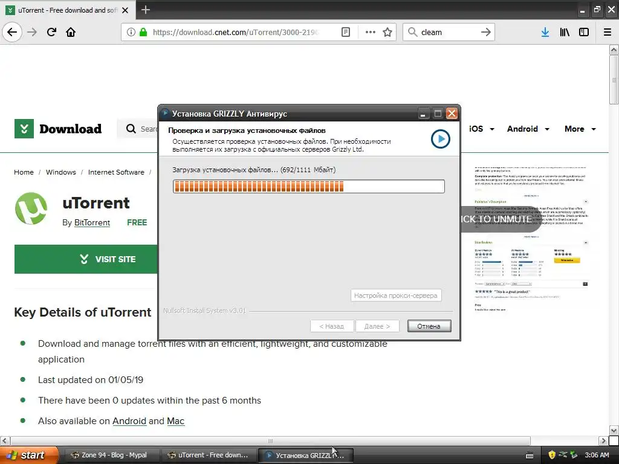
Task: Click the uTorrent green logo
Action: (x=31, y=208)
